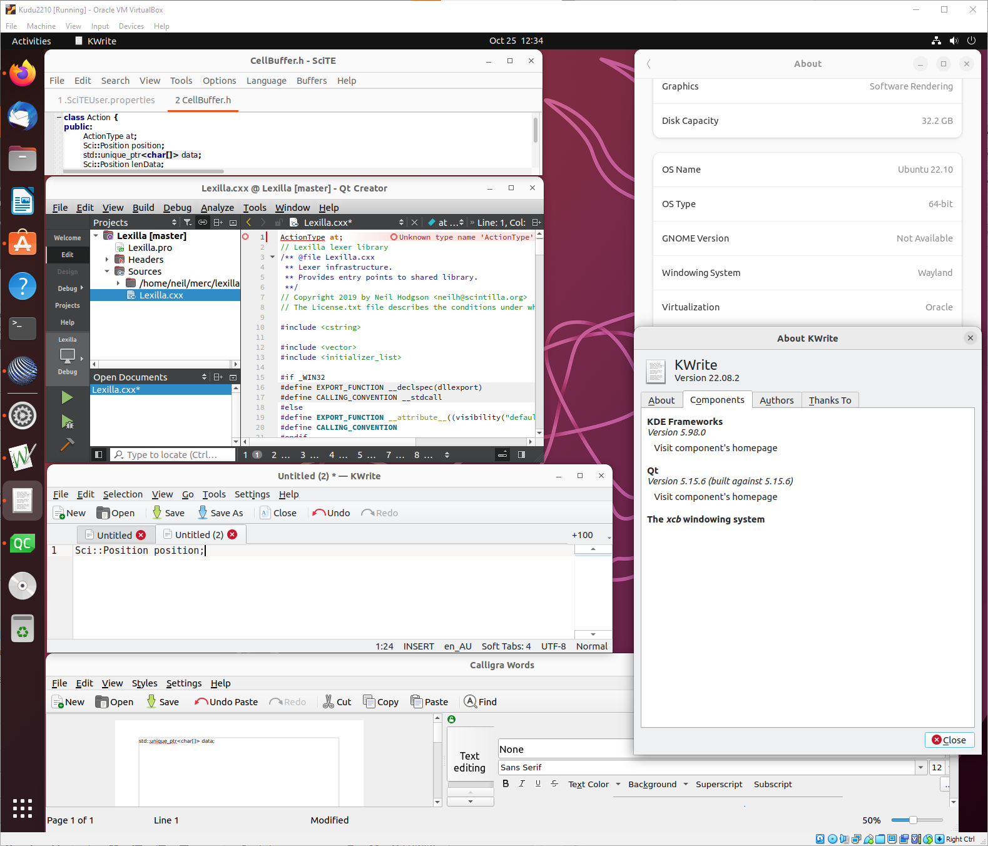
Task: Open Thunderbird mail from the Ubuntu dock
Action: click(x=23, y=116)
